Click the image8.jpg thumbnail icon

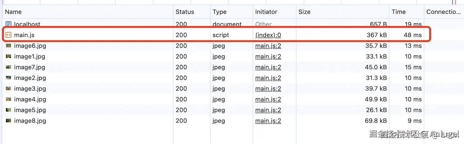click(8, 121)
